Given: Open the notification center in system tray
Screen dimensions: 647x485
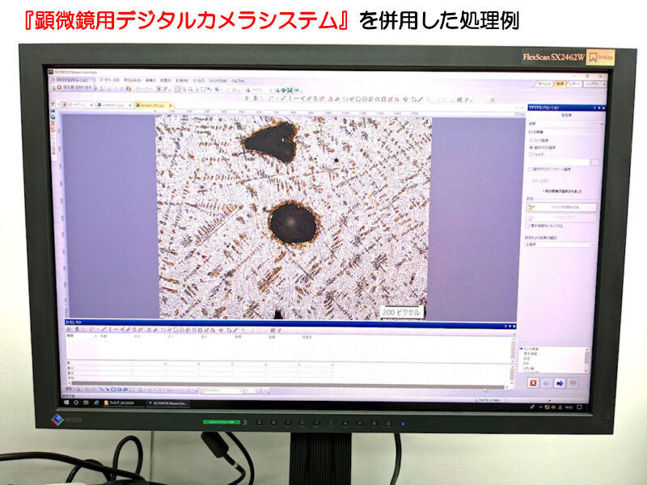Looking at the screenshot, I should [x=579, y=407].
